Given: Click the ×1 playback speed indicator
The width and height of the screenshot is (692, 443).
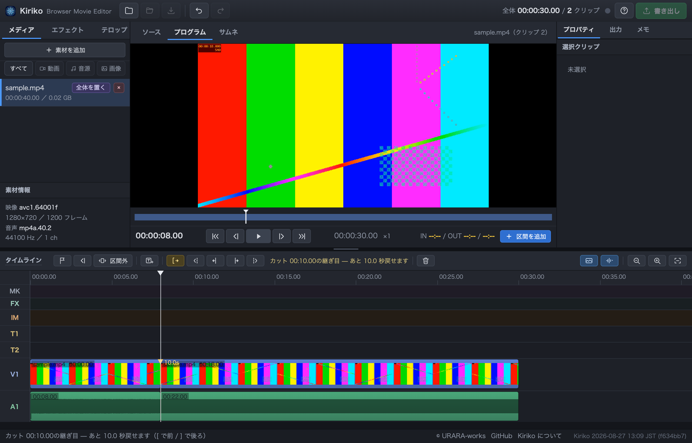Looking at the screenshot, I should point(387,236).
